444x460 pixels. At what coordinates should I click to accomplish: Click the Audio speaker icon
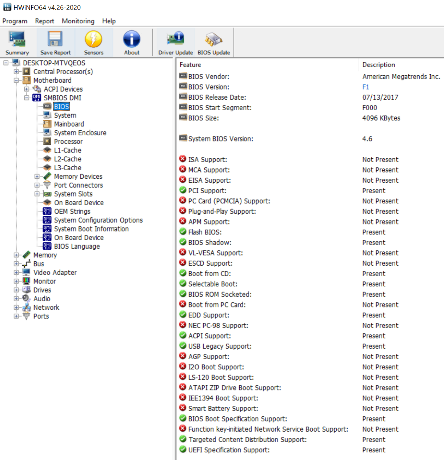point(27,299)
